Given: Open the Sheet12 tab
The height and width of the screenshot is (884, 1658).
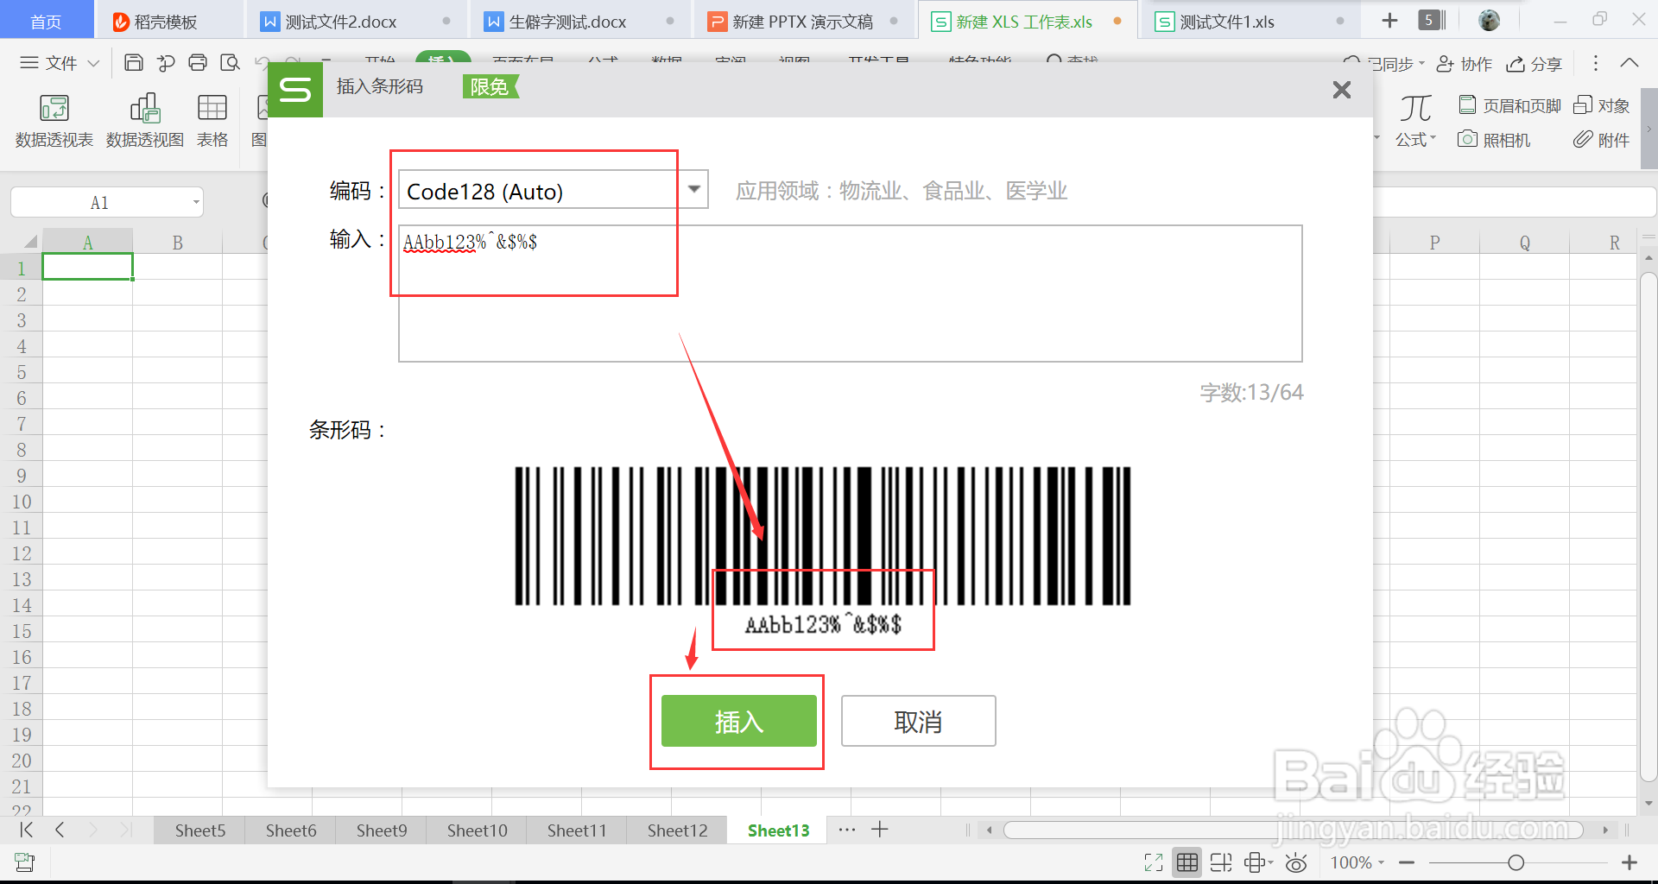Looking at the screenshot, I should click(678, 830).
